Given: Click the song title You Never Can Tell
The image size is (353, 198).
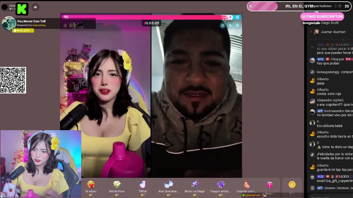Looking at the screenshot, I should [x=31, y=21].
